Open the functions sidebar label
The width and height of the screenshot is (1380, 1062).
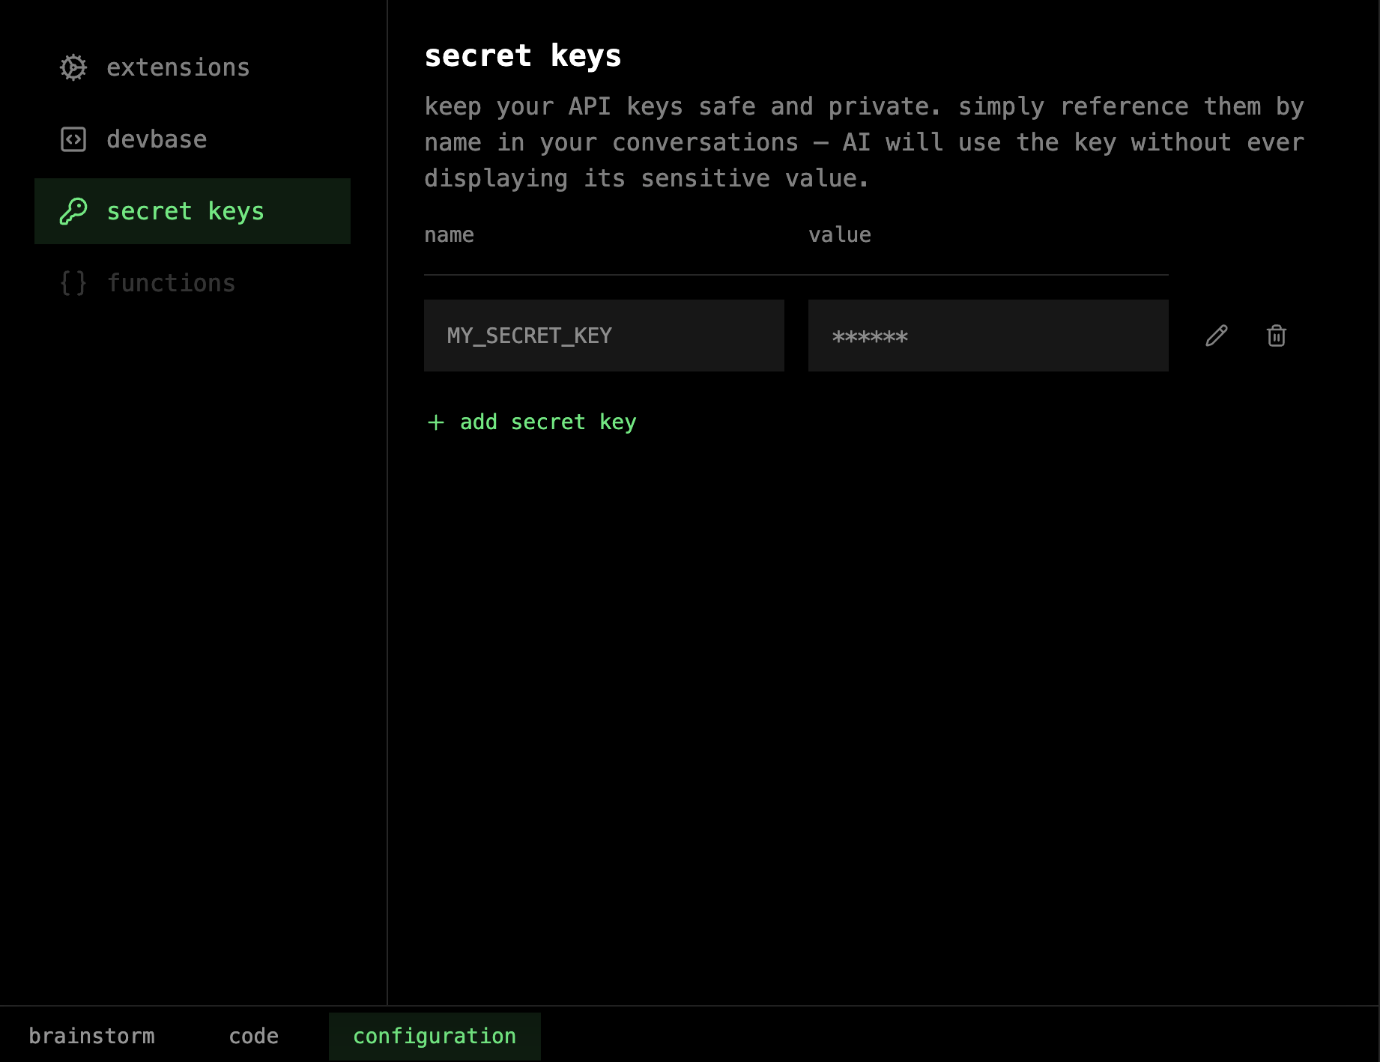tap(171, 283)
